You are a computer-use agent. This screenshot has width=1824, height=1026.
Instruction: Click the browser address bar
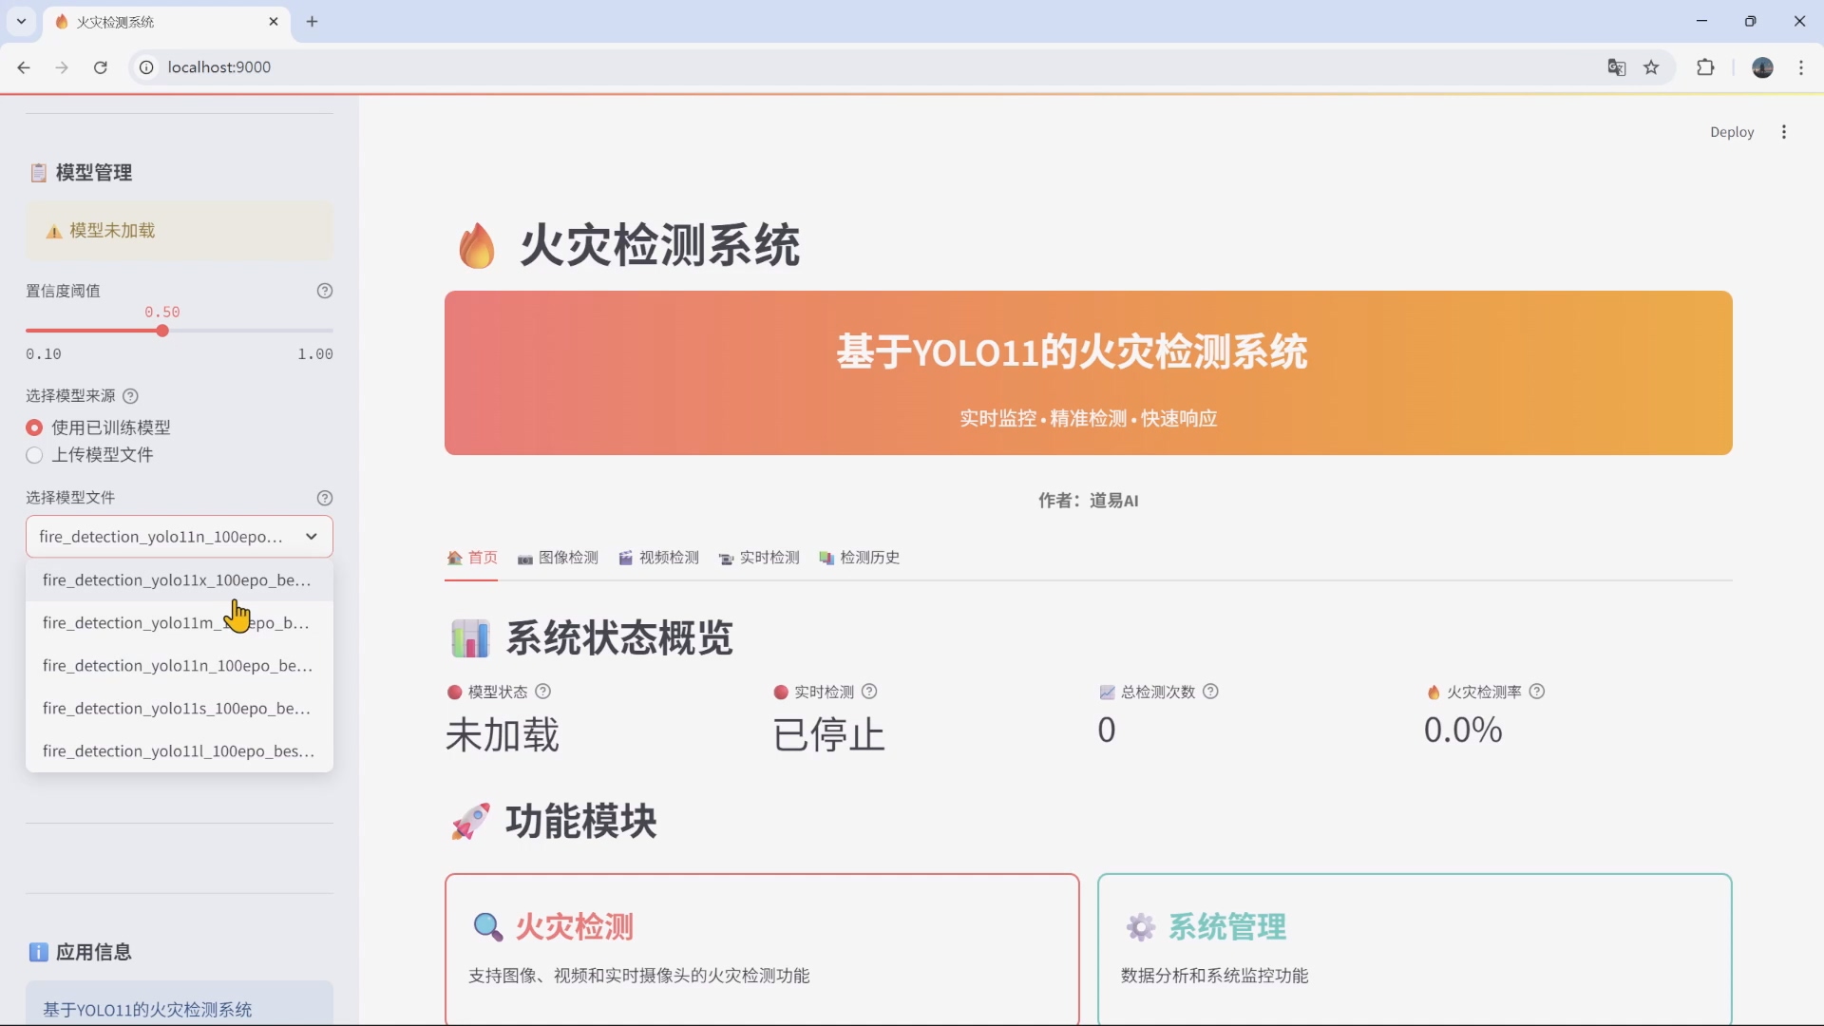[380, 67]
